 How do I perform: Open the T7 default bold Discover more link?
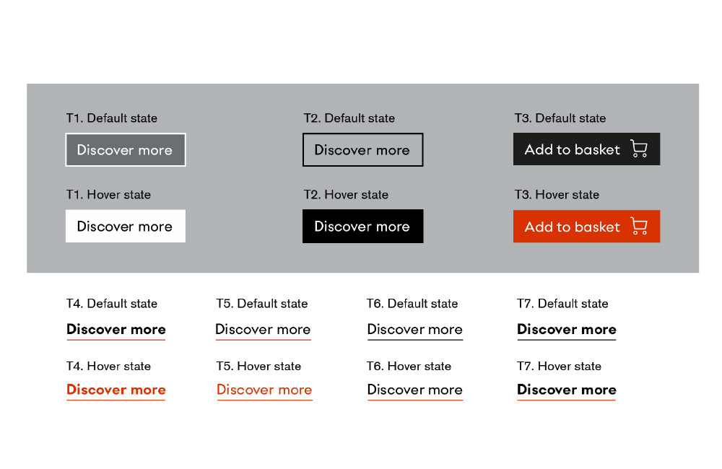tap(566, 330)
